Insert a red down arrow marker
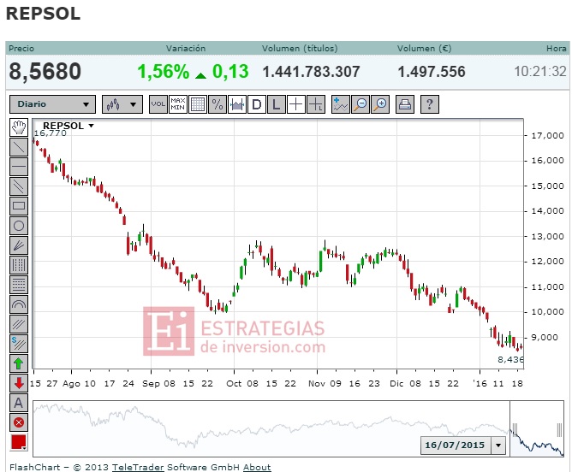This screenshot has height=472, width=572. pyautogui.click(x=19, y=383)
